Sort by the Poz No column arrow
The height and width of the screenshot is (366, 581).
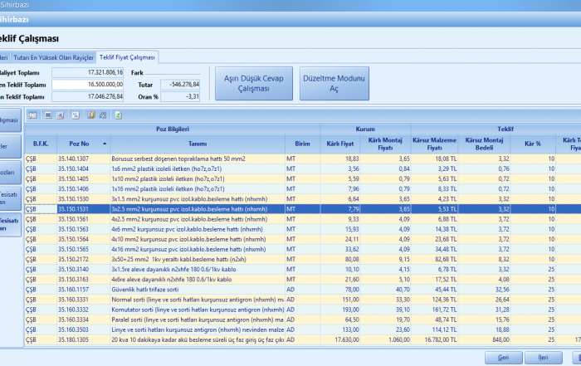pyautogui.click(x=105, y=144)
